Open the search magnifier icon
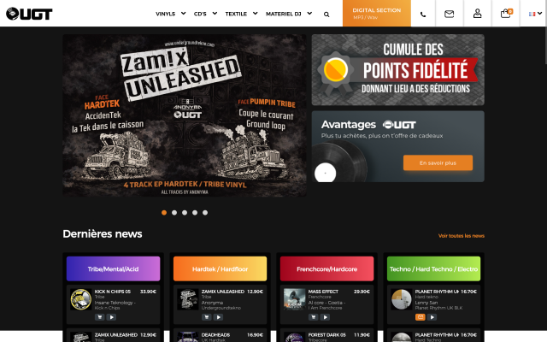The image size is (547, 342). (326, 15)
